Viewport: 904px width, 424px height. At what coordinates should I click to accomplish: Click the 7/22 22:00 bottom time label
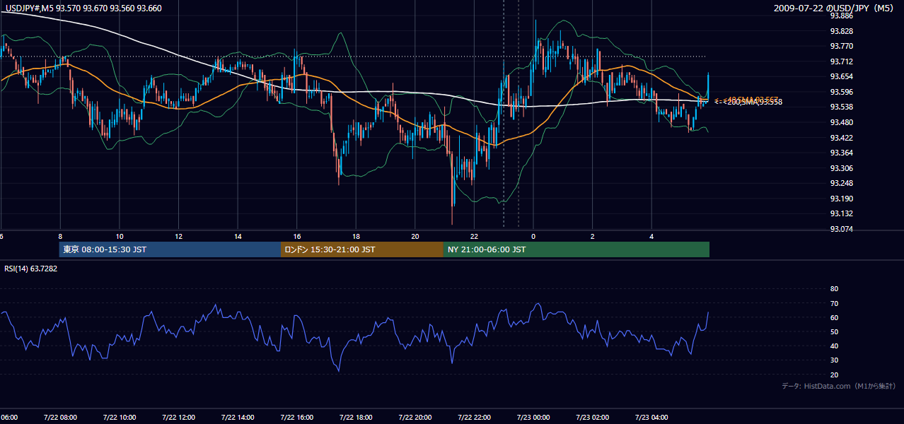click(x=474, y=418)
